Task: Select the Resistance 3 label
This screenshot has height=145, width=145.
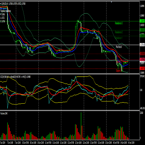Action: 119,23
